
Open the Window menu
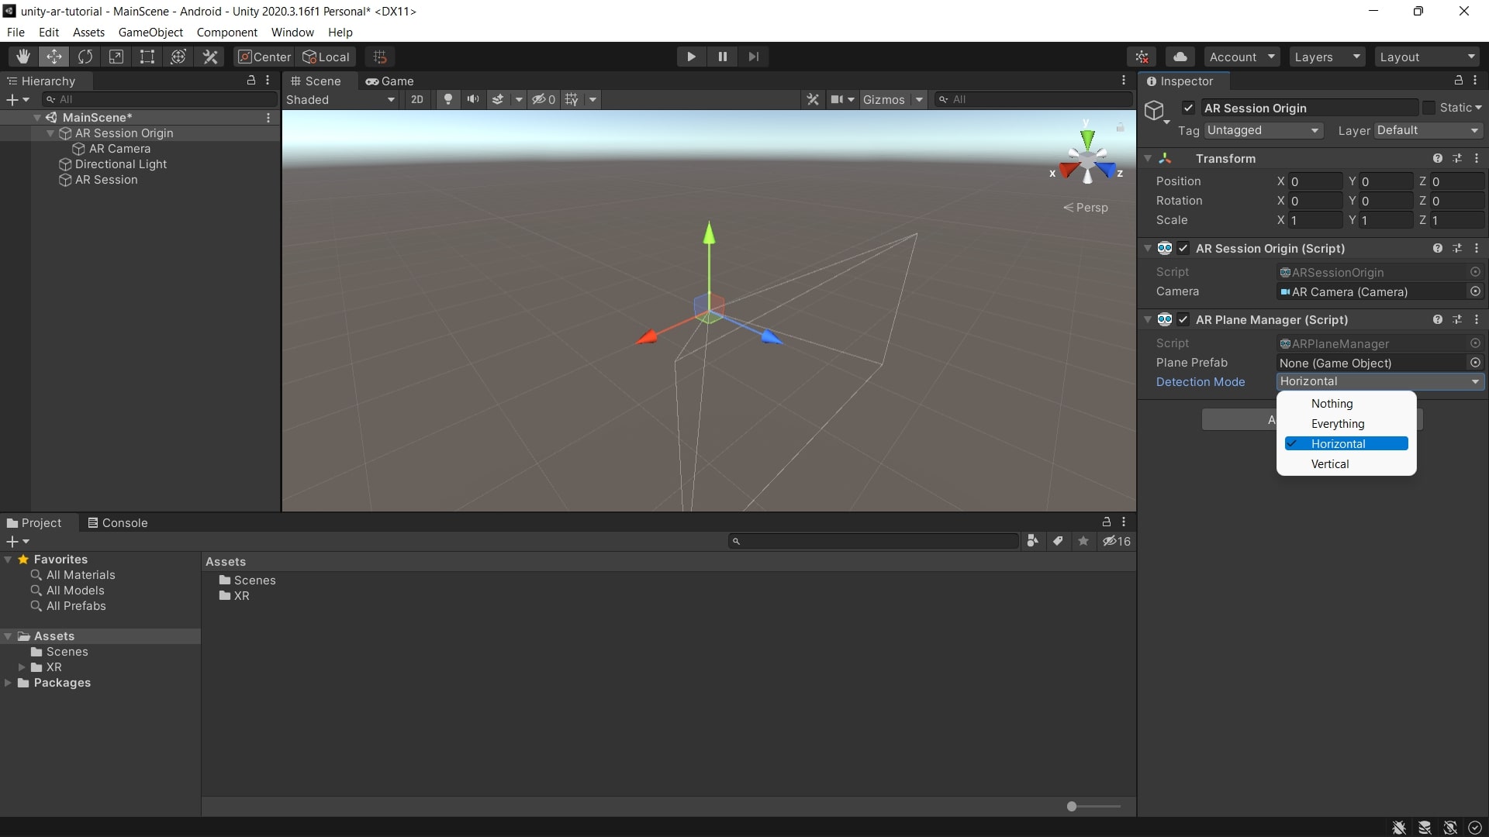tap(292, 32)
